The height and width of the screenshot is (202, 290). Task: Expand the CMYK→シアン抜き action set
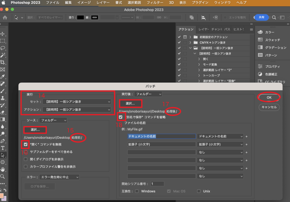click(190, 42)
